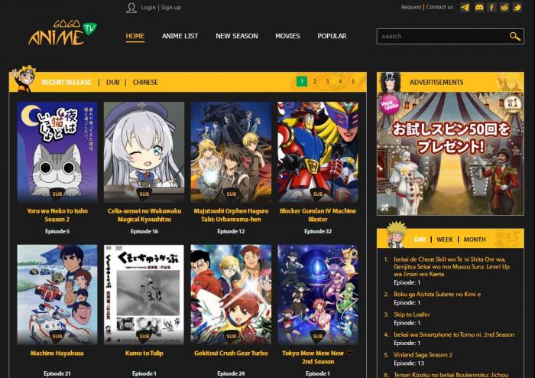Open Majutsushi Orphen Hagure Tabi poster
This screenshot has width=535, height=378.
point(231,152)
